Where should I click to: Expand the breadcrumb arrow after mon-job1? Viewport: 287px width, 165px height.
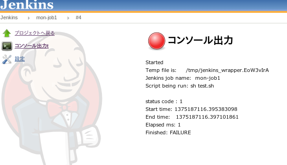point(68,18)
